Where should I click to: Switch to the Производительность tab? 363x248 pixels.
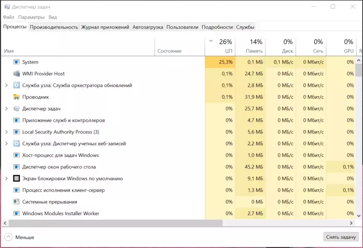54,27
